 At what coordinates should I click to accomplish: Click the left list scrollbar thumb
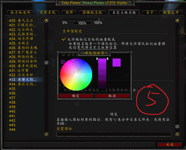pyautogui.click(x=46, y=63)
